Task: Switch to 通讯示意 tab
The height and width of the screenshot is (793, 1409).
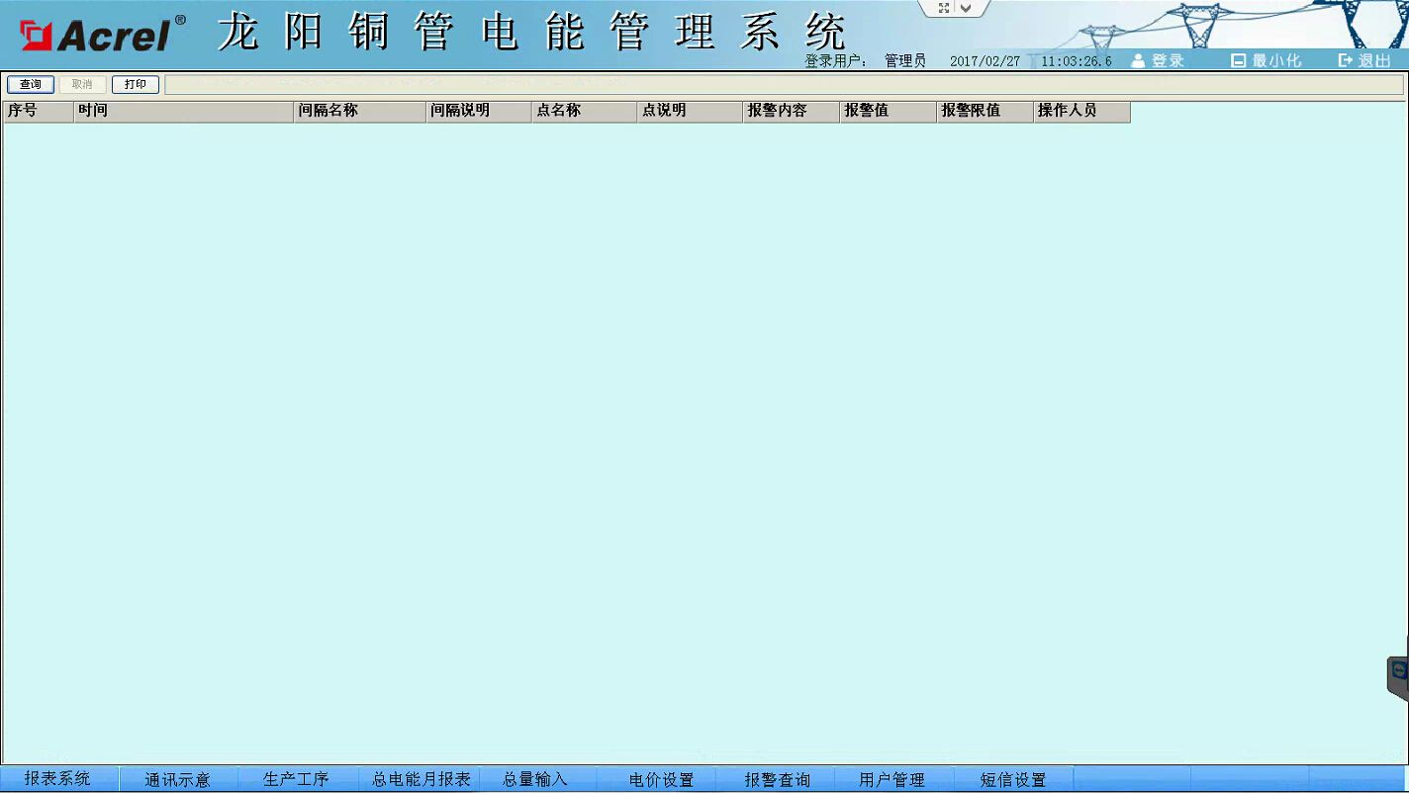Action: tap(177, 779)
